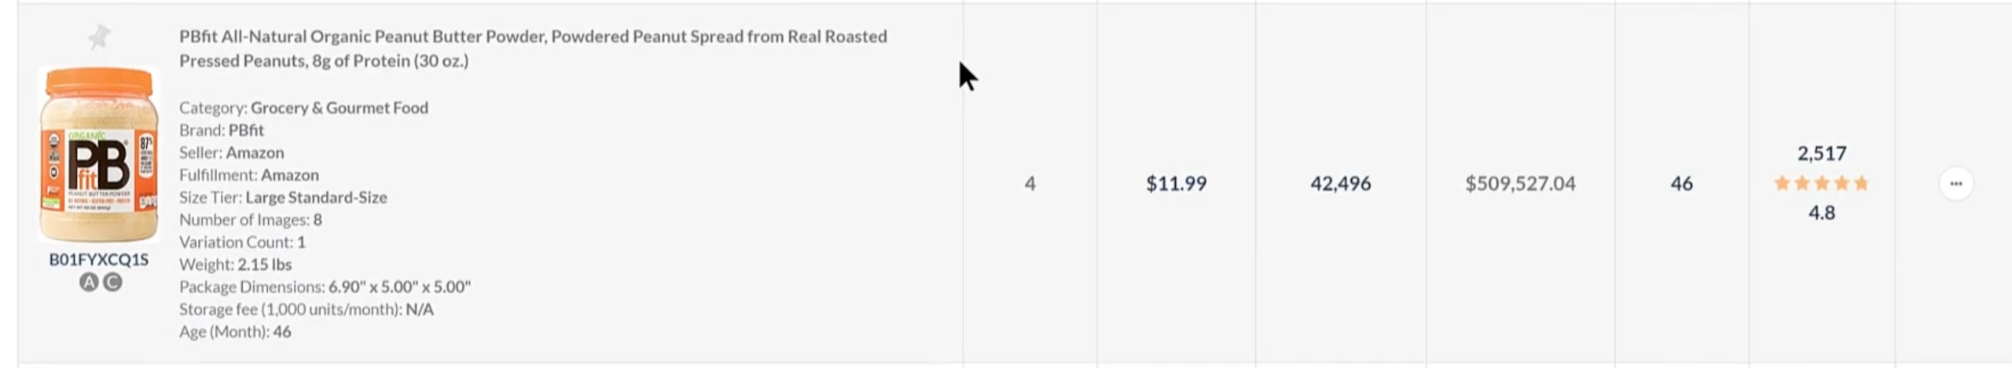Click the price $11.99
The height and width of the screenshot is (368, 2012).
(1176, 184)
